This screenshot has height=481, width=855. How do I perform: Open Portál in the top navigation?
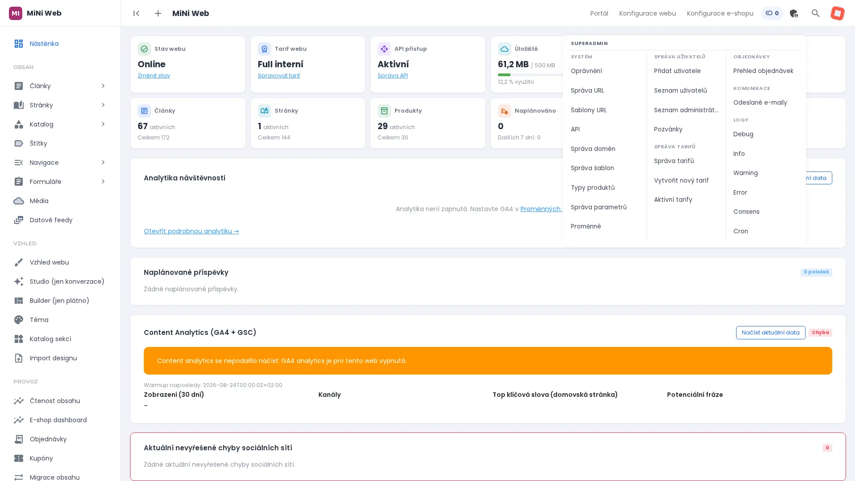point(599,13)
